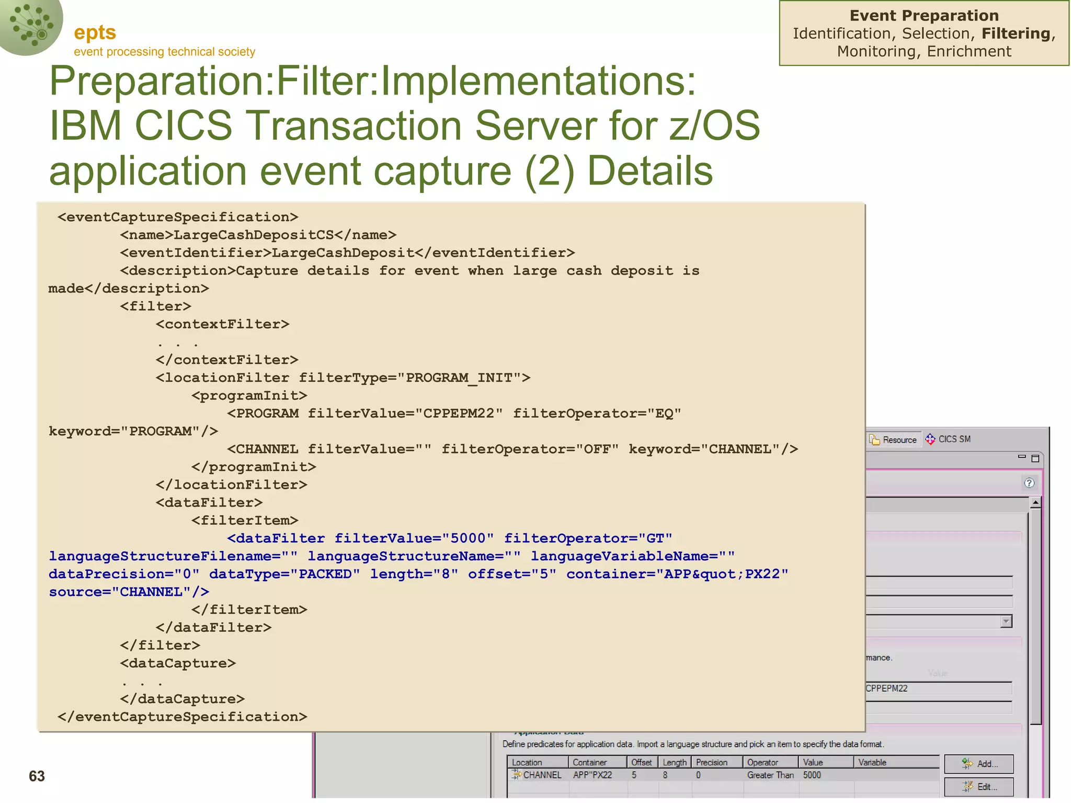Click the scrollbar up arrow
This screenshot has height=803, width=1071.
point(1035,502)
